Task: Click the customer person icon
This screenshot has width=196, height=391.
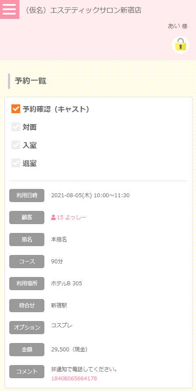Action: (x=53, y=218)
